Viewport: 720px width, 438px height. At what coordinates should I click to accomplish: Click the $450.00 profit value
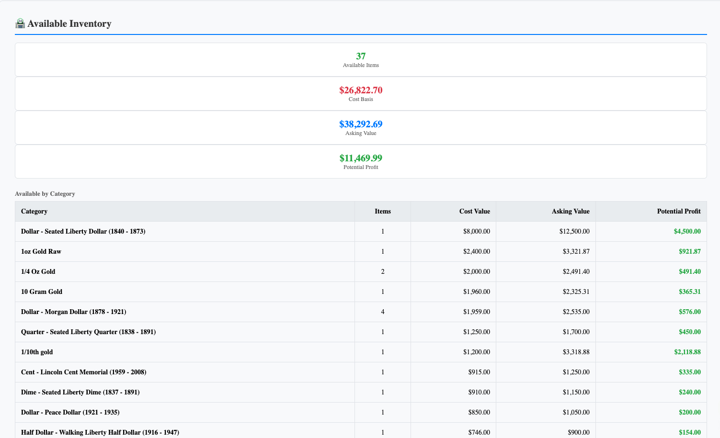(690, 332)
